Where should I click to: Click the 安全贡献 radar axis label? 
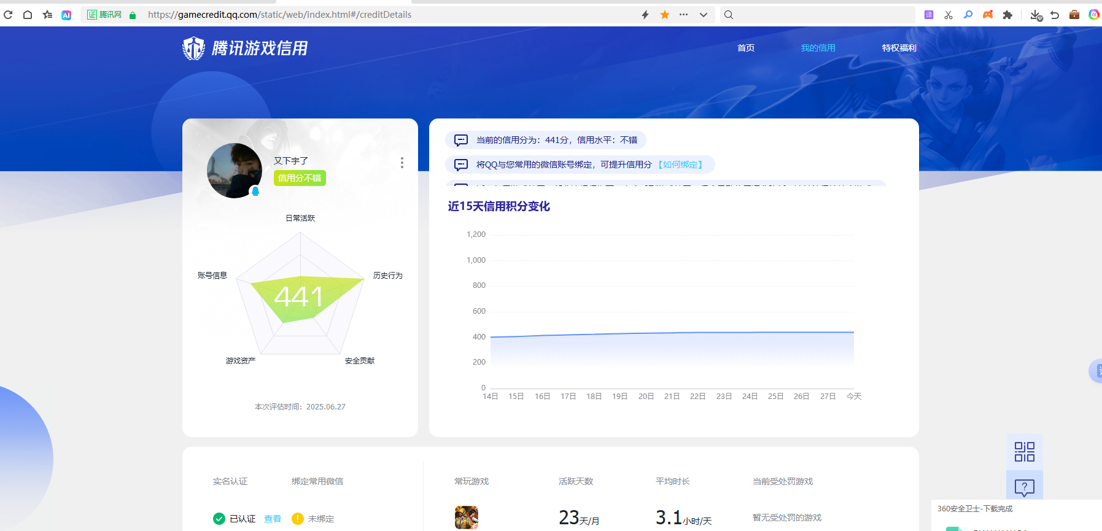(x=360, y=360)
